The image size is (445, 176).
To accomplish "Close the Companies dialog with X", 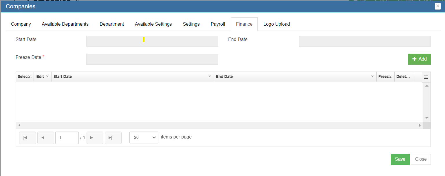I will (x=437, y=6).
